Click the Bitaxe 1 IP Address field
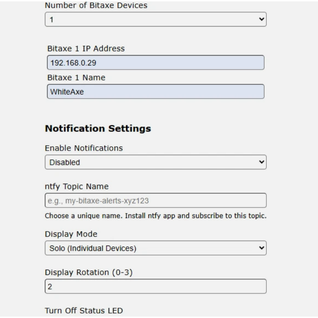The image size is (318, 318). 155,63
